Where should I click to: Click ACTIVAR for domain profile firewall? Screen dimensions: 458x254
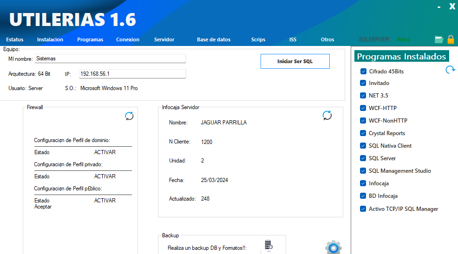pos(105,152)
